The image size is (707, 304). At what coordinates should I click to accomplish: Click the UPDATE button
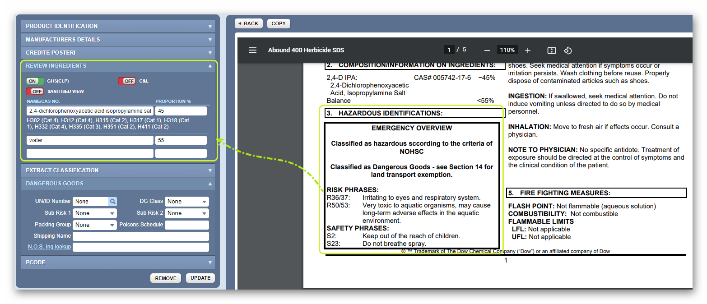click(200, 278)
